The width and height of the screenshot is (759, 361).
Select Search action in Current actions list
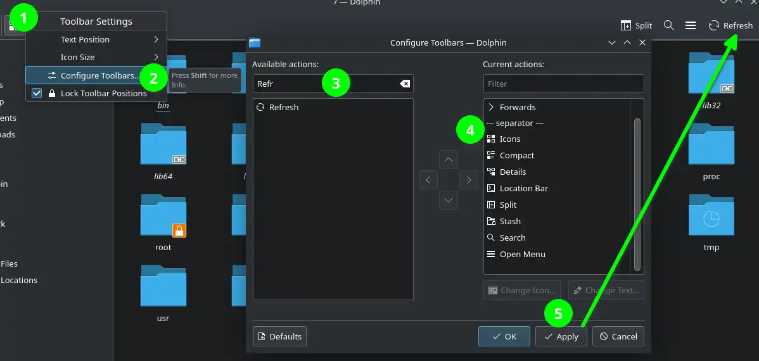(557, 238)
